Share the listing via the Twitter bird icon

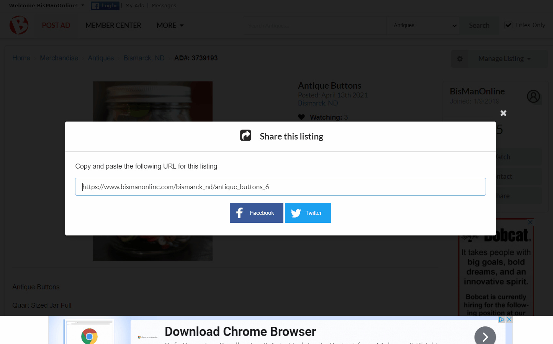[296, 213]
